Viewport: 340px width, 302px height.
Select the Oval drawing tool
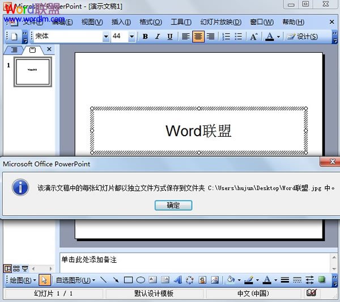point(141,280)
